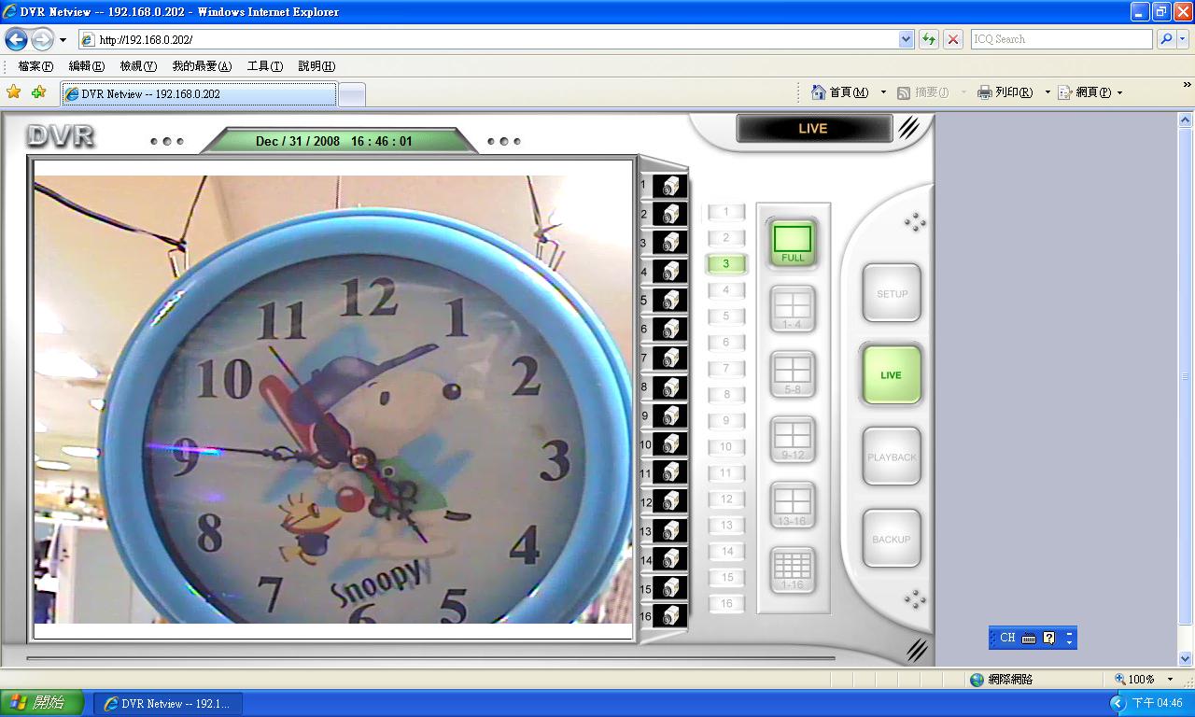The image size is (1195, 717).
Task: Select the 1-4 quad view layout icon
Action: click(x=792, y=308)
